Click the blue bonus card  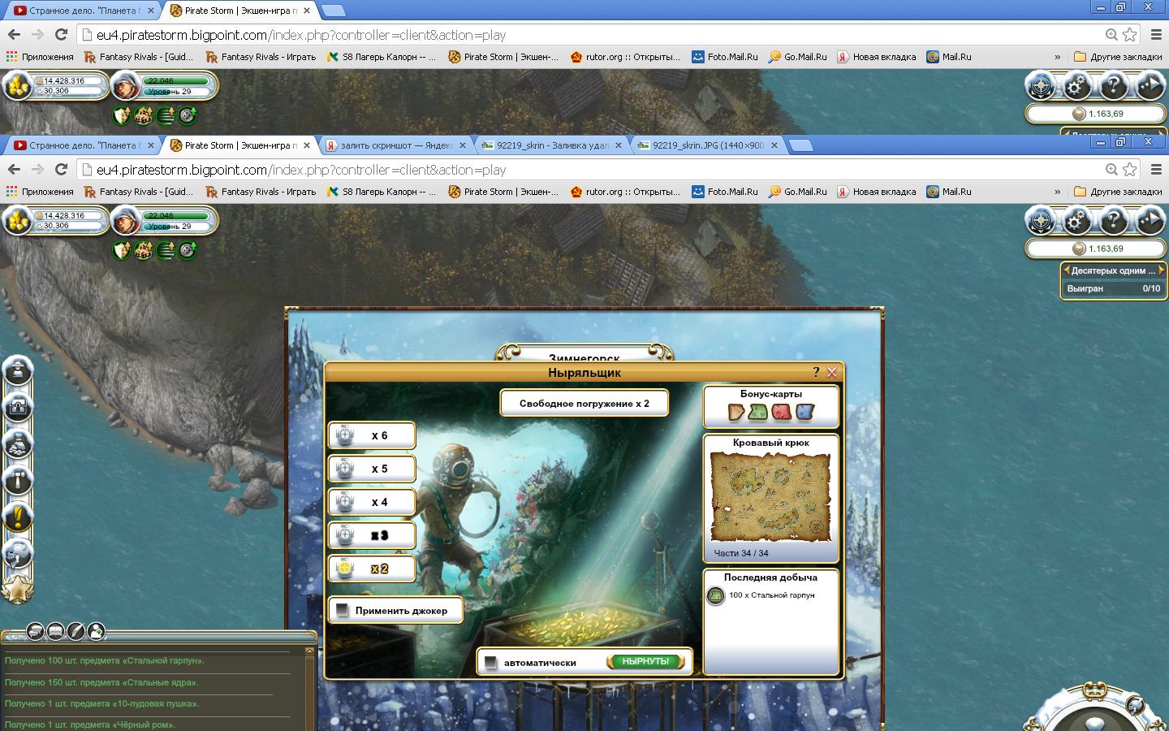(x=804, y=413)
